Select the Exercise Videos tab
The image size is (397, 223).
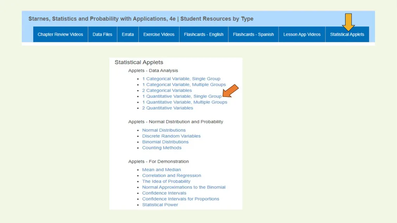(x=159, y=34)
